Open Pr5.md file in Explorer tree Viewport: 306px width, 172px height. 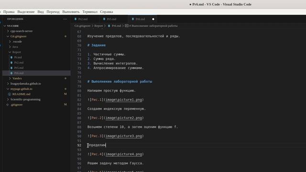coord(19,68)
